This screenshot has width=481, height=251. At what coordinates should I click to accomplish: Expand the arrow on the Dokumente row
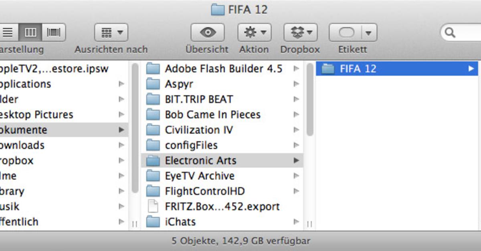click(x=121, y=130)
